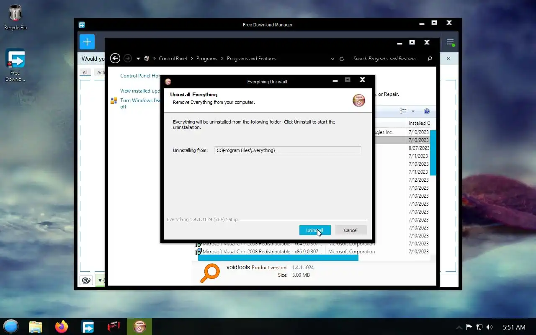This screenshot has height=335, width=536.
Task: Click the 8/27/2023 install date cell
Action: coord(419,148)
